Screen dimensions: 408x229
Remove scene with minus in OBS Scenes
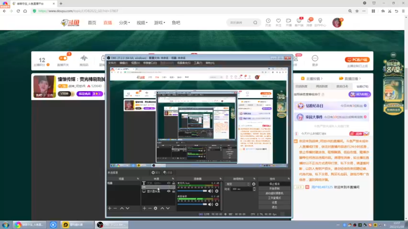pyautogui.click(x=115, y=208)
